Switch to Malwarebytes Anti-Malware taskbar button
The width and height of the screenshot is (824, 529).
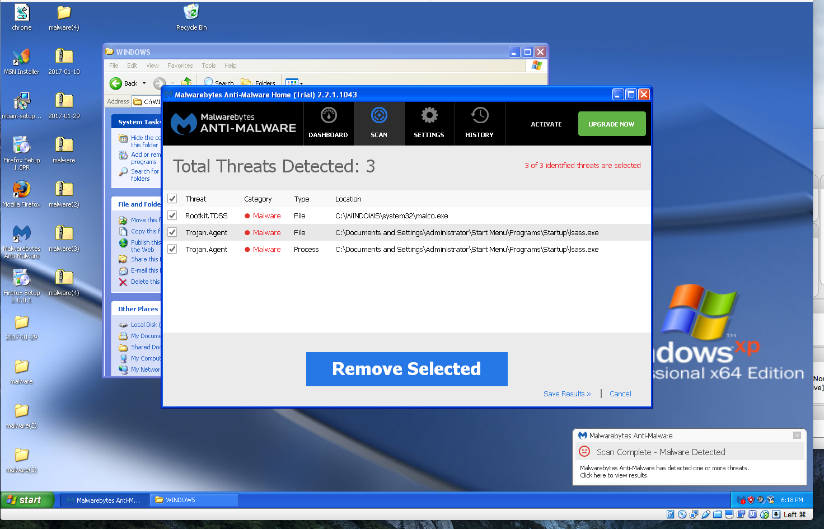pyautogui.click(x=105, y=500)
